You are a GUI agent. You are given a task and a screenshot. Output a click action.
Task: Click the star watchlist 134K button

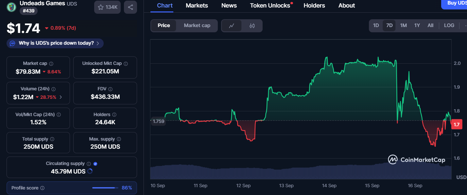(x=108, y=7)
